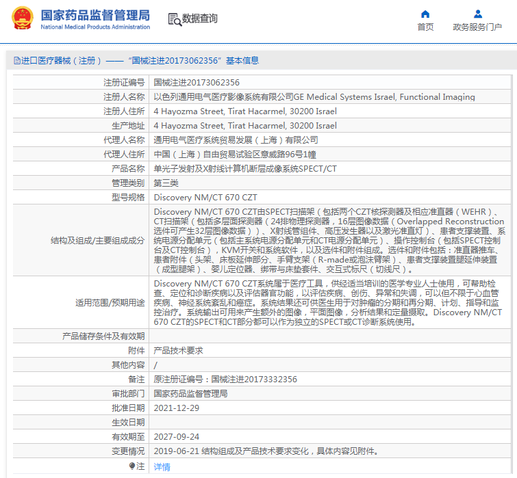Image resolution: width=517 pixels, height=478 pixels.
Task: Click the Discovery NM/CT 670 CZT model value
Action: pos(205,198)
